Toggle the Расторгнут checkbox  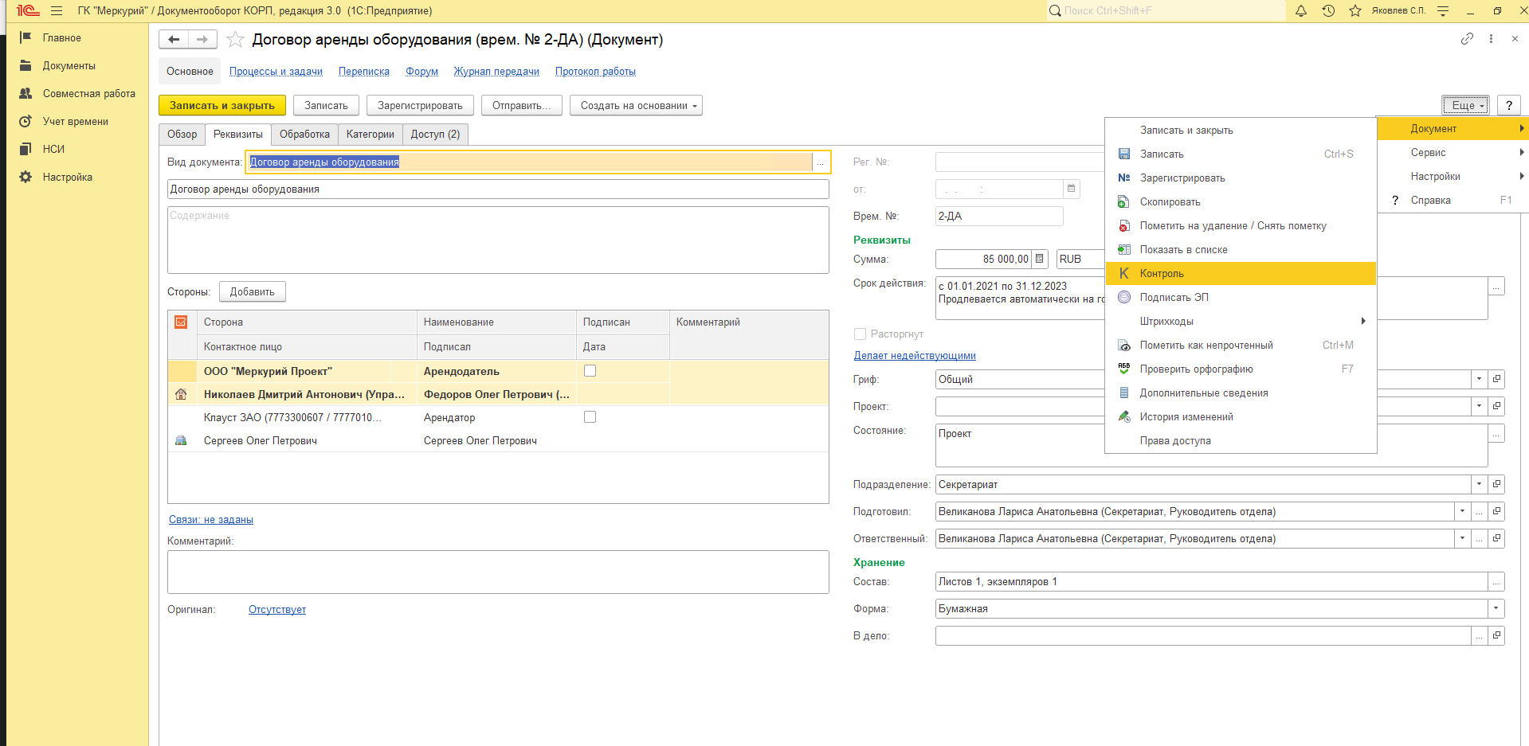click(x=861, y=334)
